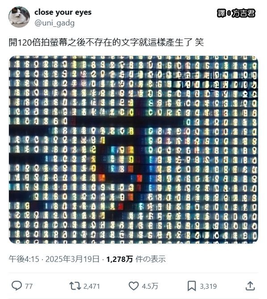Click the like count 4.5万
This screenshot has width=267, height=299.
point(150,286)
